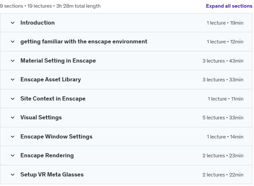Open the Material Setting in Enscape title
The image size is (254, 186).
(58, 61)
